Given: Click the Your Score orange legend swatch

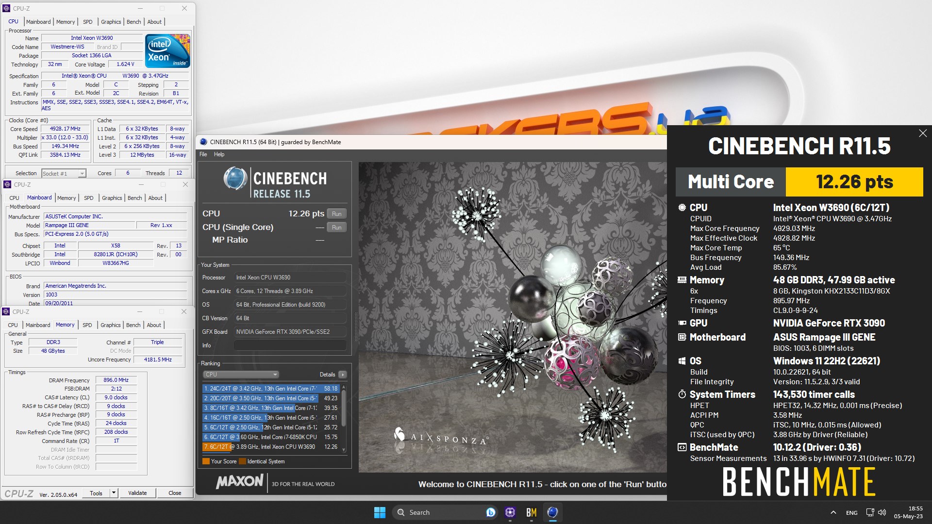Looking at the screenshot, I should (x=206, y=461).
